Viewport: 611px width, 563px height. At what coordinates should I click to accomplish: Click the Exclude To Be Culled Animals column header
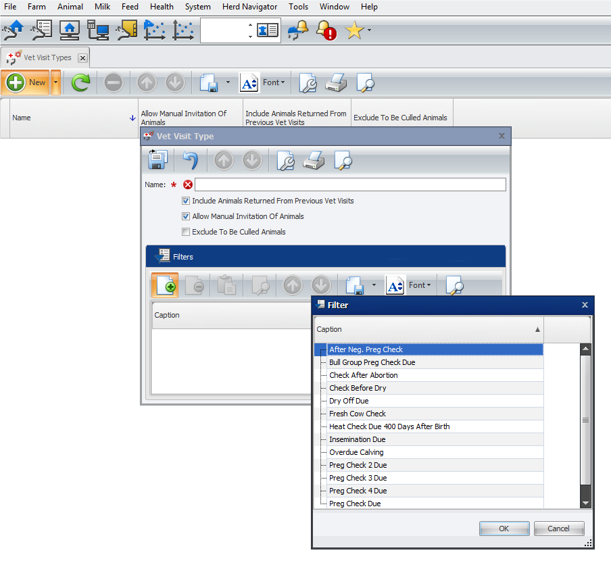(x=402, y=118)
